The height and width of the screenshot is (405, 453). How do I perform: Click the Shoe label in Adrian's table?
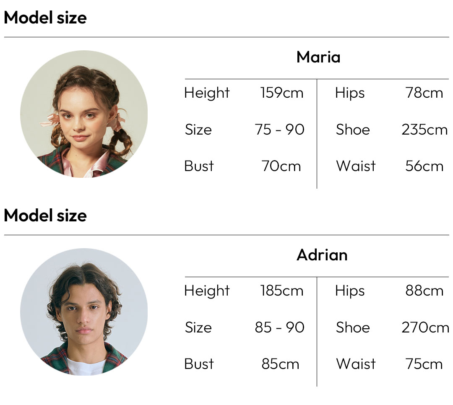[x=353, y=327]
